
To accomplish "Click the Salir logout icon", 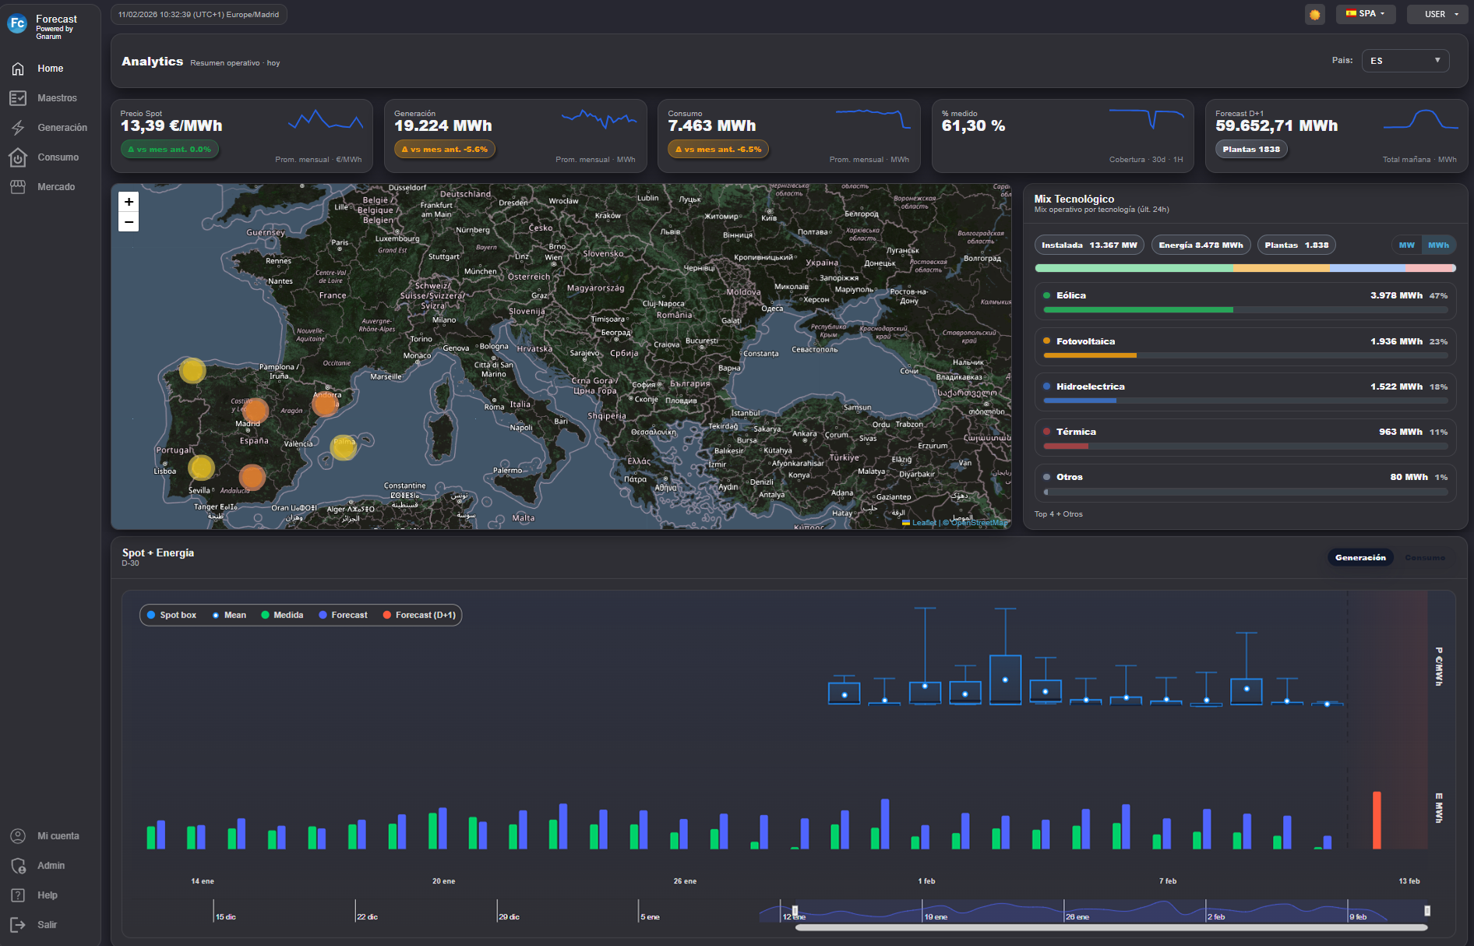I will tap(18, 925).
